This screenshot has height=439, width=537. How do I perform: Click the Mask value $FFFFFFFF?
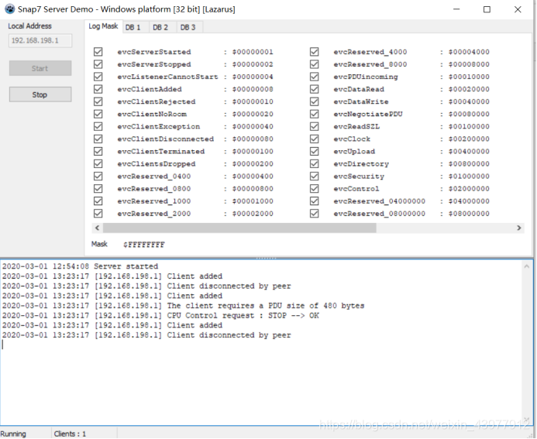(x=144, y=245)
